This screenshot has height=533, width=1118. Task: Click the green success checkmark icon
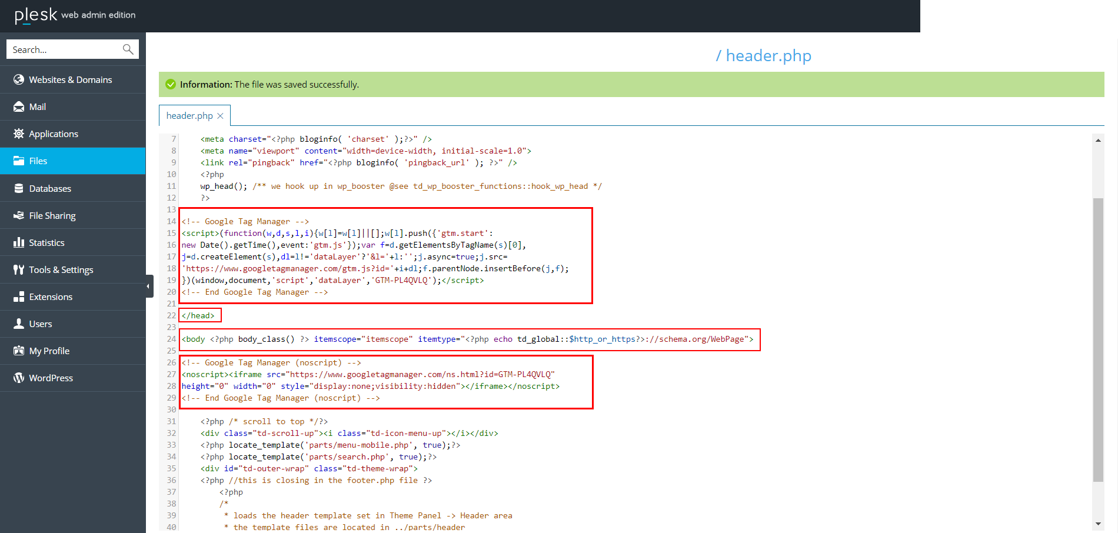[x=171, y=85]
